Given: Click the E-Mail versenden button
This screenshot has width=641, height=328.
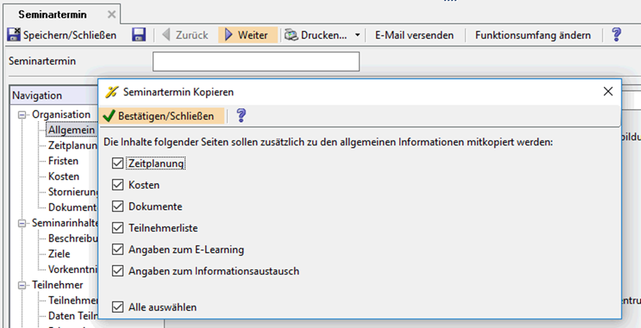Looking at the screenshot, I should pos(414,35).
